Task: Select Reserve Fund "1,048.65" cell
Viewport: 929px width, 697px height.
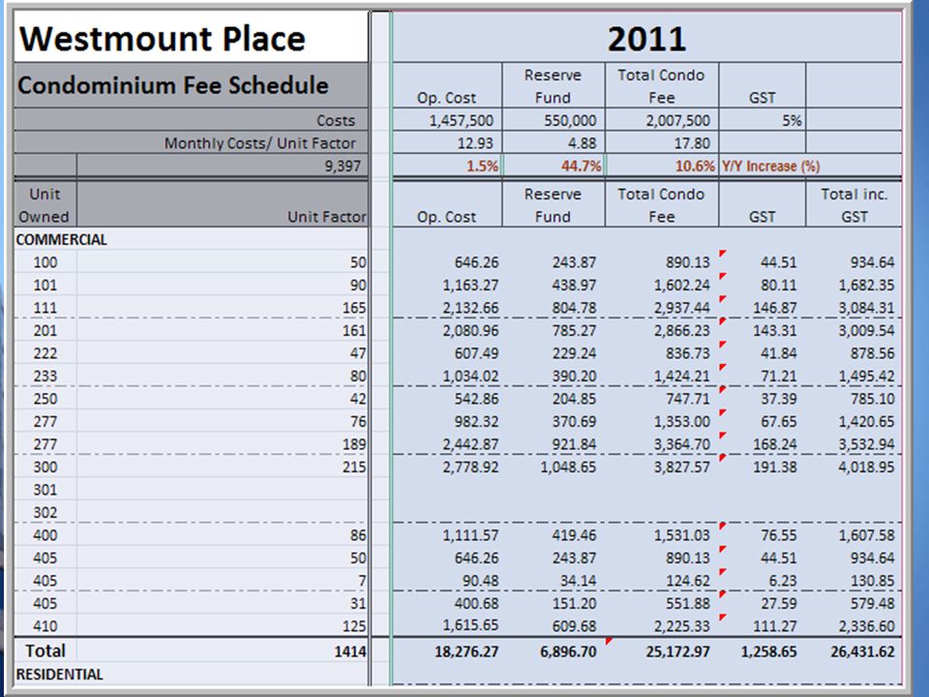Action: click(x=568, y=467)
